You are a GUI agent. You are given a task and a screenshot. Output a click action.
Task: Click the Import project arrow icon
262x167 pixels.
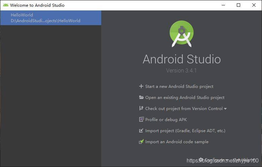[x=141, y=130]
